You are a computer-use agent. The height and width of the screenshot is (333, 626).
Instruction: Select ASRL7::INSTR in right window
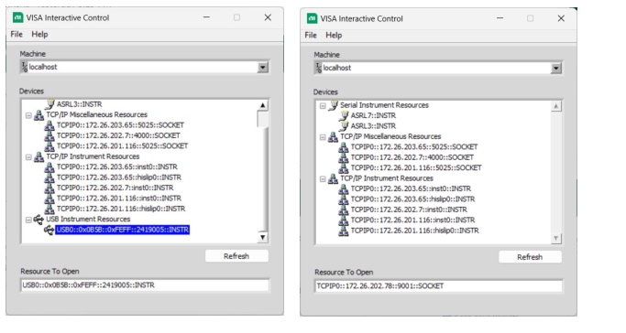click(373, 116)
